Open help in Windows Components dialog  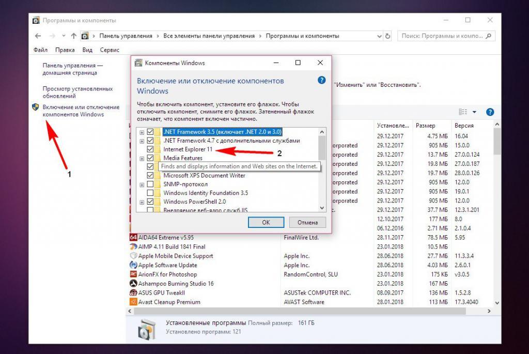[x=321, y=80]
